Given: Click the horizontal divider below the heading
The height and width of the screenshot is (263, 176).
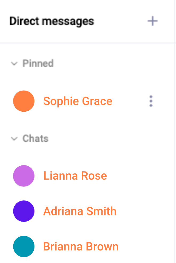Looking at the screenshot, I should click(x=87, y=43).
